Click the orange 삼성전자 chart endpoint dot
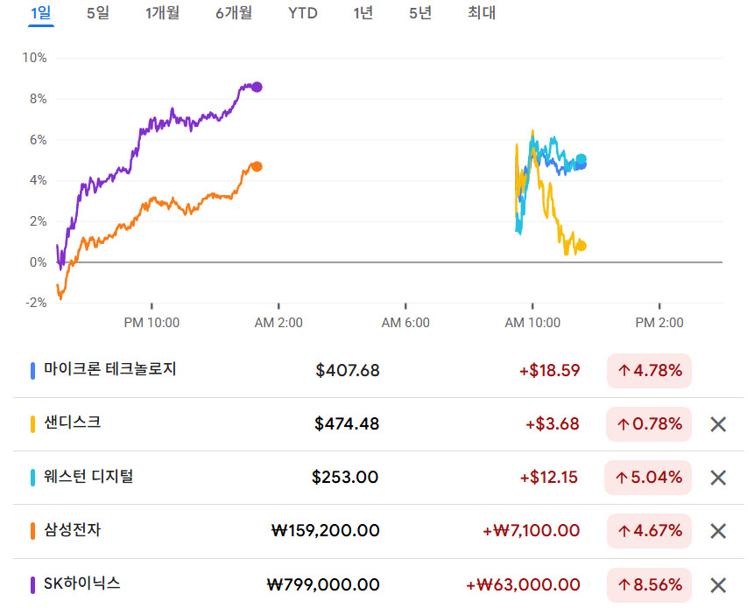This screenshot has height=608, width=747. 257,166
